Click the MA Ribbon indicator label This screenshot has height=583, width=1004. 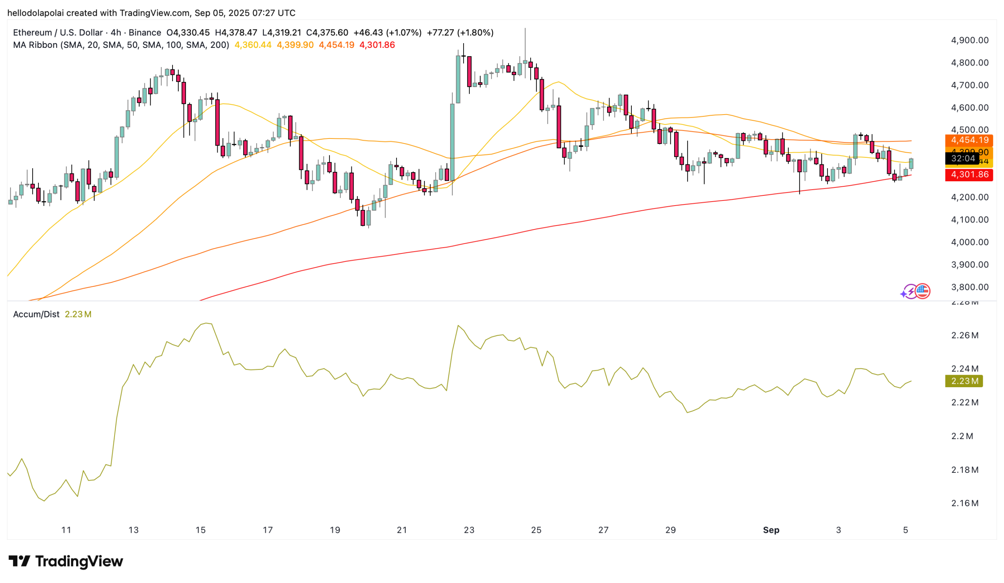click(x=121, y=45)
